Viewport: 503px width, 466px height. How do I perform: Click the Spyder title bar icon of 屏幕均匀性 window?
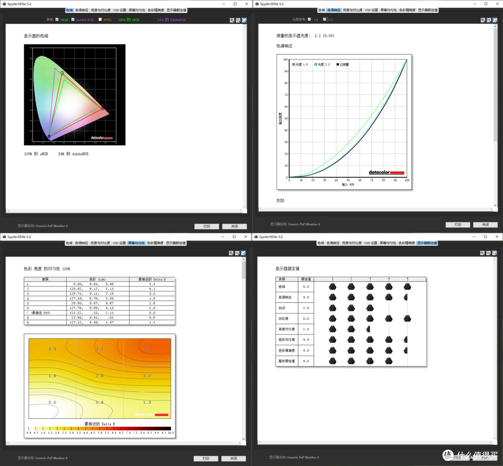[x=4, y=237]
